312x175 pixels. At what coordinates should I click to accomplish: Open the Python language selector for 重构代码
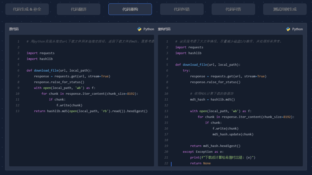coord(294,29)
